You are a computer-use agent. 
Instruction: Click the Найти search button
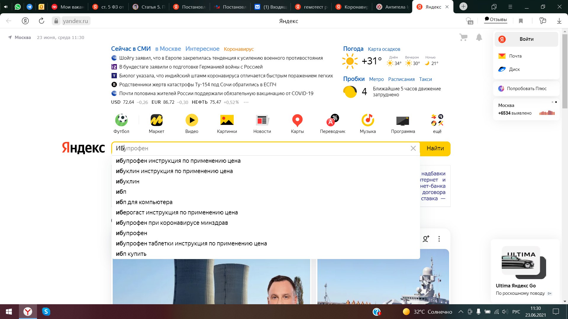[435, 148]
